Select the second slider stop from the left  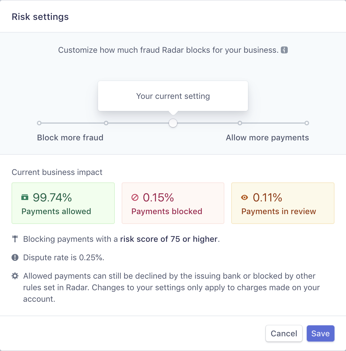(x=106, y=123)
